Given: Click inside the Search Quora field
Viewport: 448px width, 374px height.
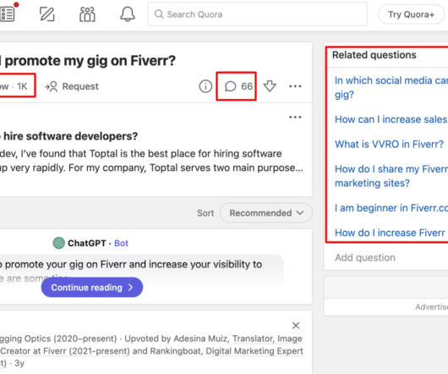Looking at the screenshot, I should coord(258,14).
